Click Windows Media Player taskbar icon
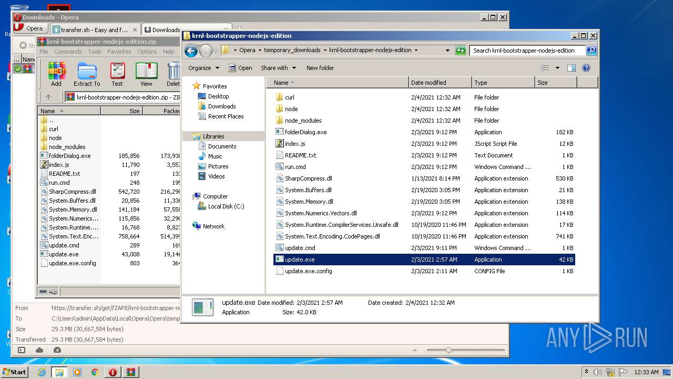 (77, 372)
